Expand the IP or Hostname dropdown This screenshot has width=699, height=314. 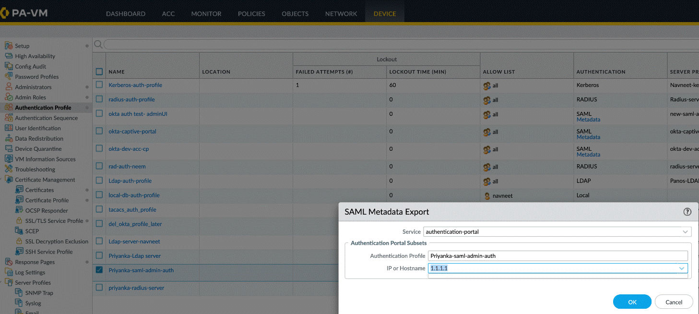(682, 268)
